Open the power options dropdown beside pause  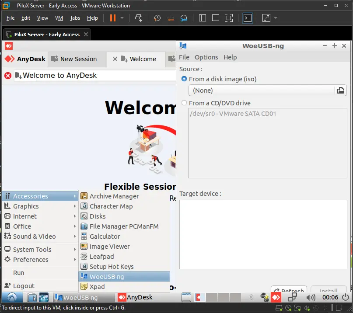coord(122,18)
